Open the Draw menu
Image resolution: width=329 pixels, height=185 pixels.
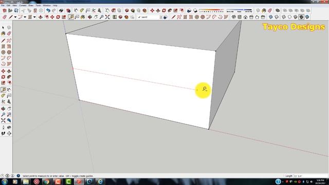[31, 6]
